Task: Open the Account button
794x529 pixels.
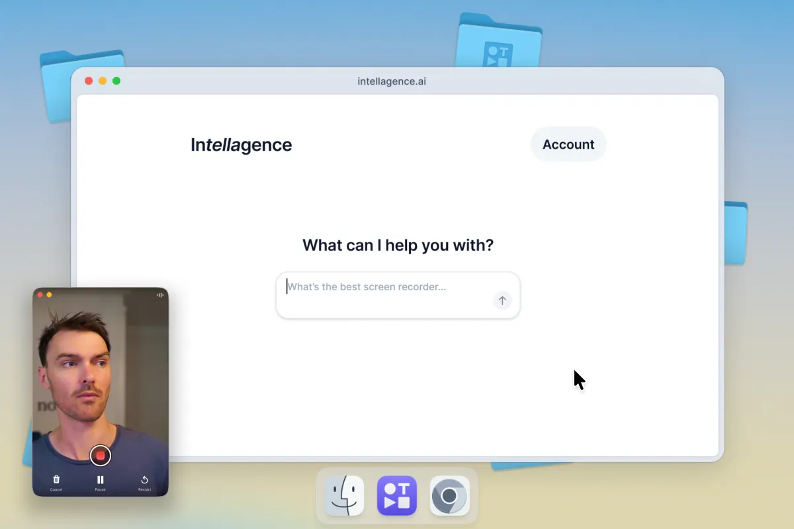Action: coord(568,144)
